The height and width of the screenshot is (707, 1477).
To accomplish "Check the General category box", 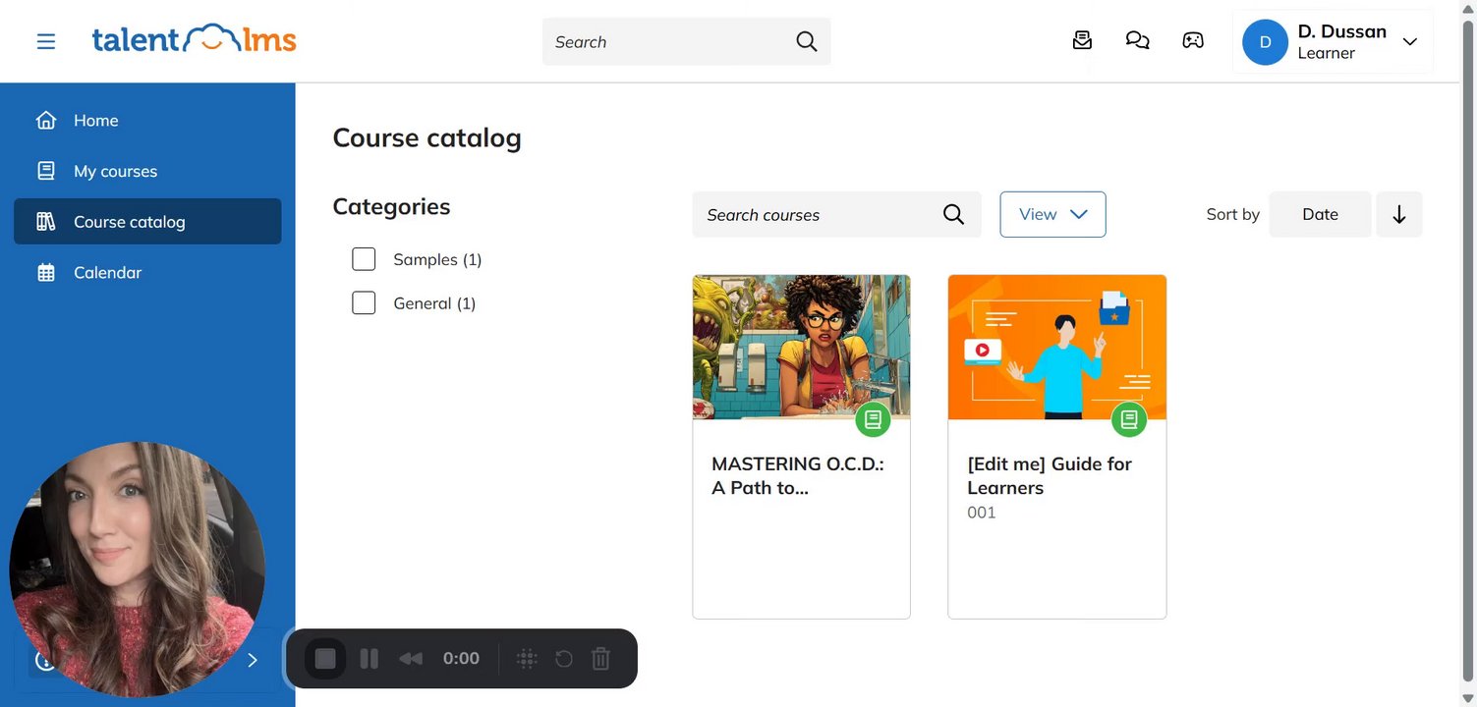I will (364, 303).
